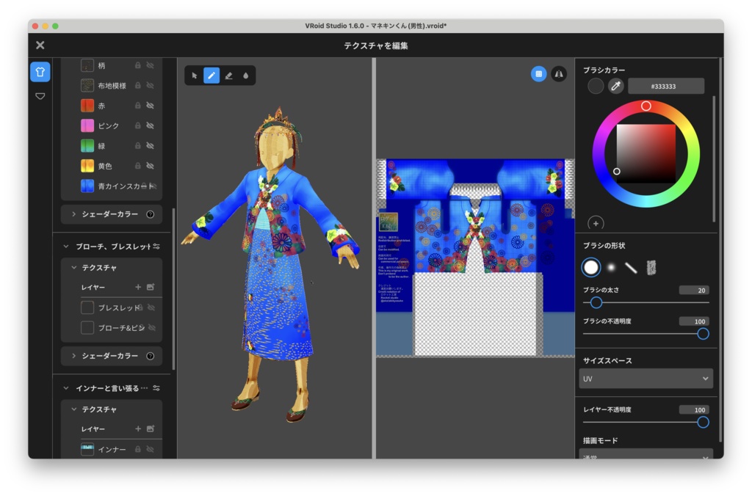This screenshot has height=496, width=752.
Task: Click the ブラシの太さ value field 20
Action: pyautogui.click(x=694, y=291)
